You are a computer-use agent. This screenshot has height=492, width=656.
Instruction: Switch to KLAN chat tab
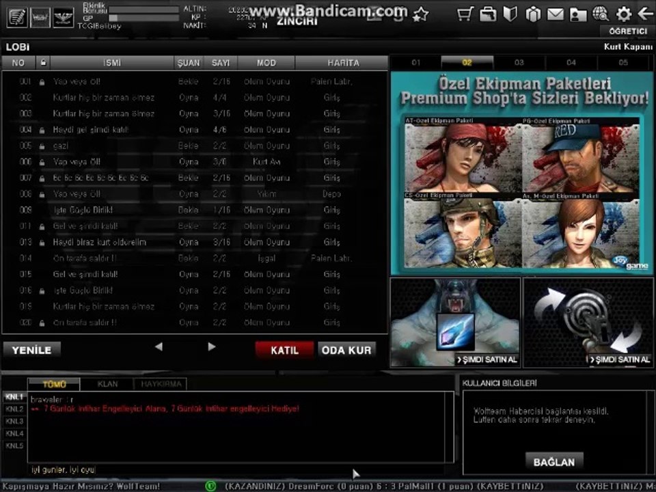pos(107,384)
